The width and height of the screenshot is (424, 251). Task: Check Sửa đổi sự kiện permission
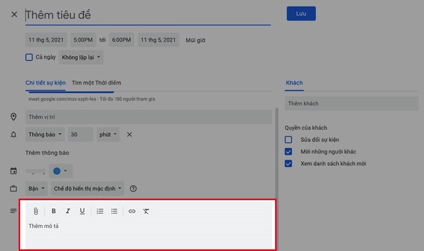[288, 140]
